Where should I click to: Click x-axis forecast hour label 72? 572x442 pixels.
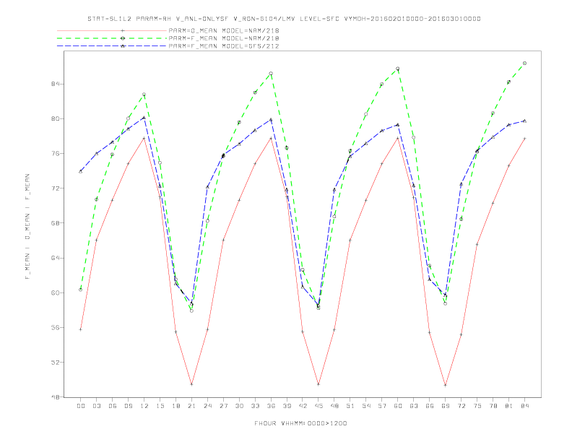tap(461, 406)
